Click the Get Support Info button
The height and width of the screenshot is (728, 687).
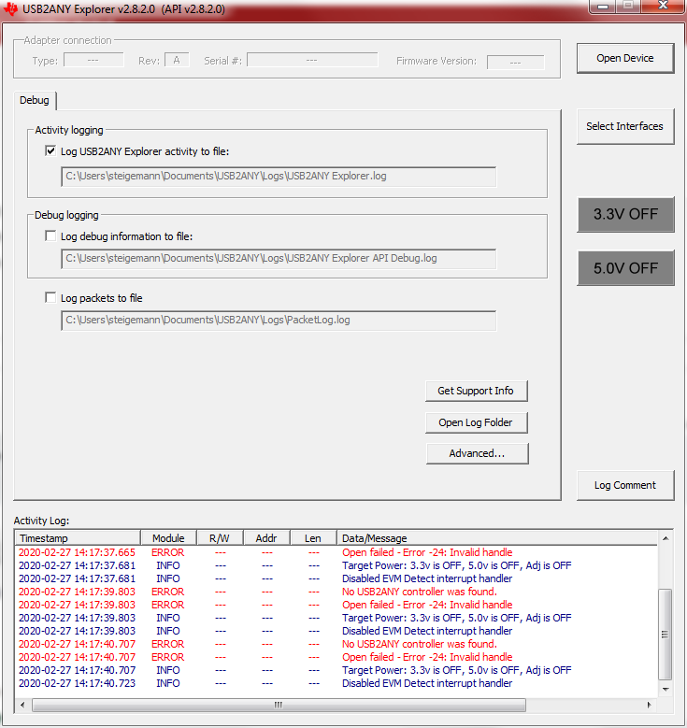point(476,391)
